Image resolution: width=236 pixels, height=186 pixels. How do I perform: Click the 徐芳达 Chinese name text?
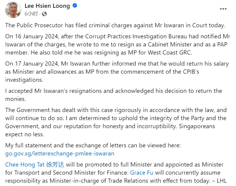[55, 164]
